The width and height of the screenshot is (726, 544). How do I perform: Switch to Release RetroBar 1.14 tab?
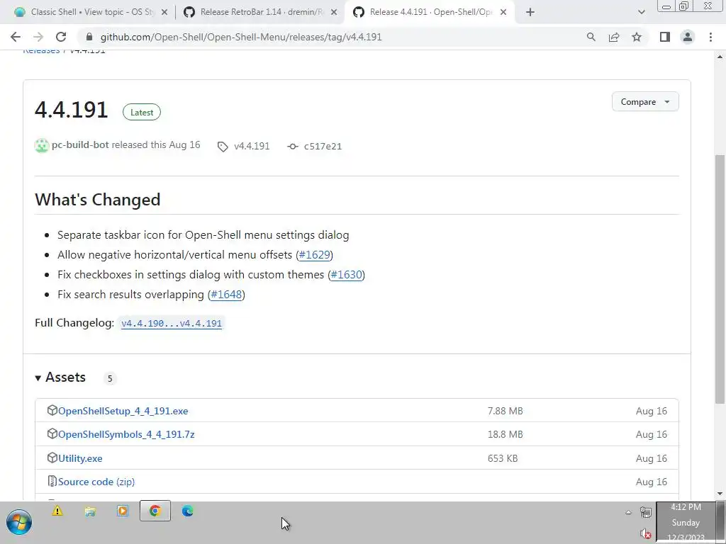259,12
